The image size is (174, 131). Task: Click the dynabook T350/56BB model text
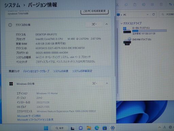tap(18, 14)
